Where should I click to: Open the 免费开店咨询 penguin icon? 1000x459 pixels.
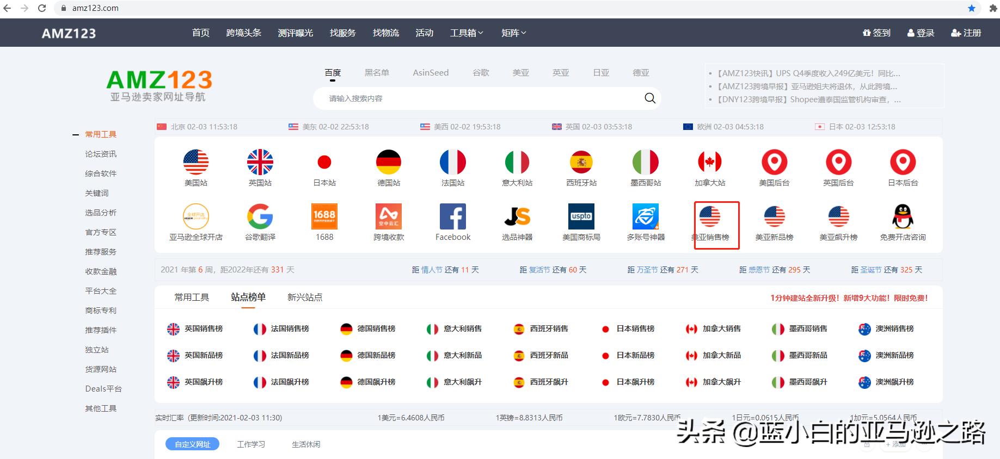903,216
